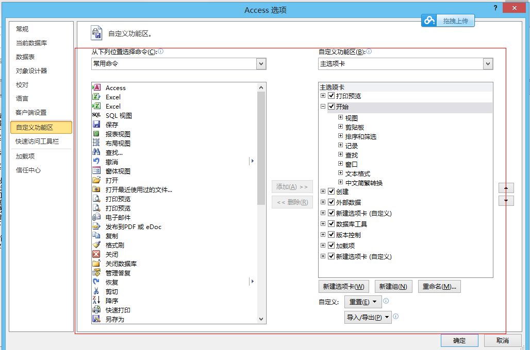Click the 拖拽上传 button
The image size is (530, 350).
pyautogui.click(x=455, y=21)
